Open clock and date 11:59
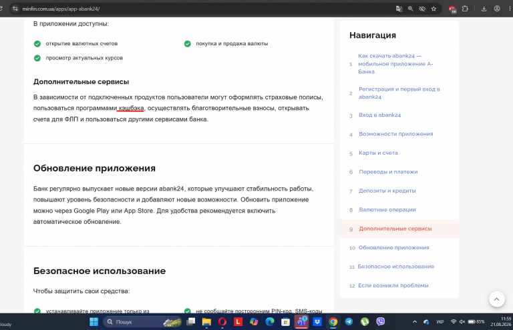Viewport: 513px width, 330px height. click(x=501, y=321)
